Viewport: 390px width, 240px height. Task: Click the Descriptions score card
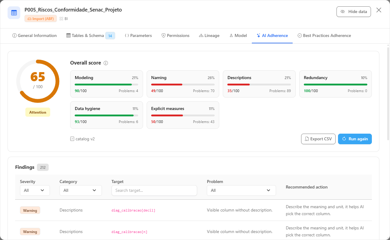click(x=259, y=84)
